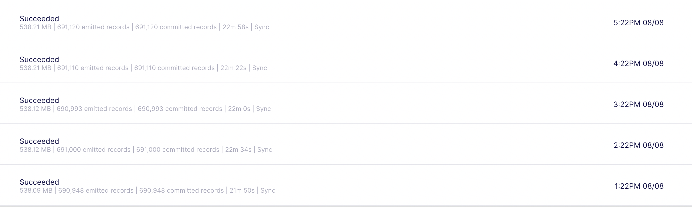Open the 4:22PM 08/08 sync job row
This screenshot has height=207, width=692.
[x=346, y=63]
